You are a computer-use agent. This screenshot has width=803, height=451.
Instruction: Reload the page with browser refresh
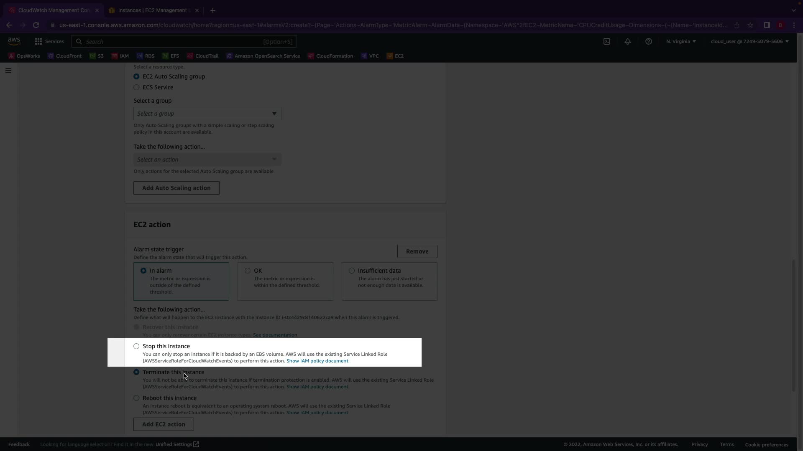tap(36, 25)
